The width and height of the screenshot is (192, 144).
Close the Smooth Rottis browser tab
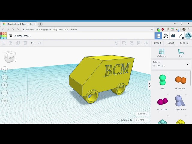pyautogui.click(x=35, y=24)
